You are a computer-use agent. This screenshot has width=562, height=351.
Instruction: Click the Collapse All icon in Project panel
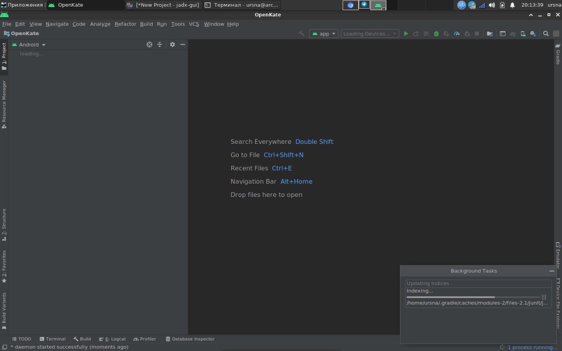tap(159, 45)
